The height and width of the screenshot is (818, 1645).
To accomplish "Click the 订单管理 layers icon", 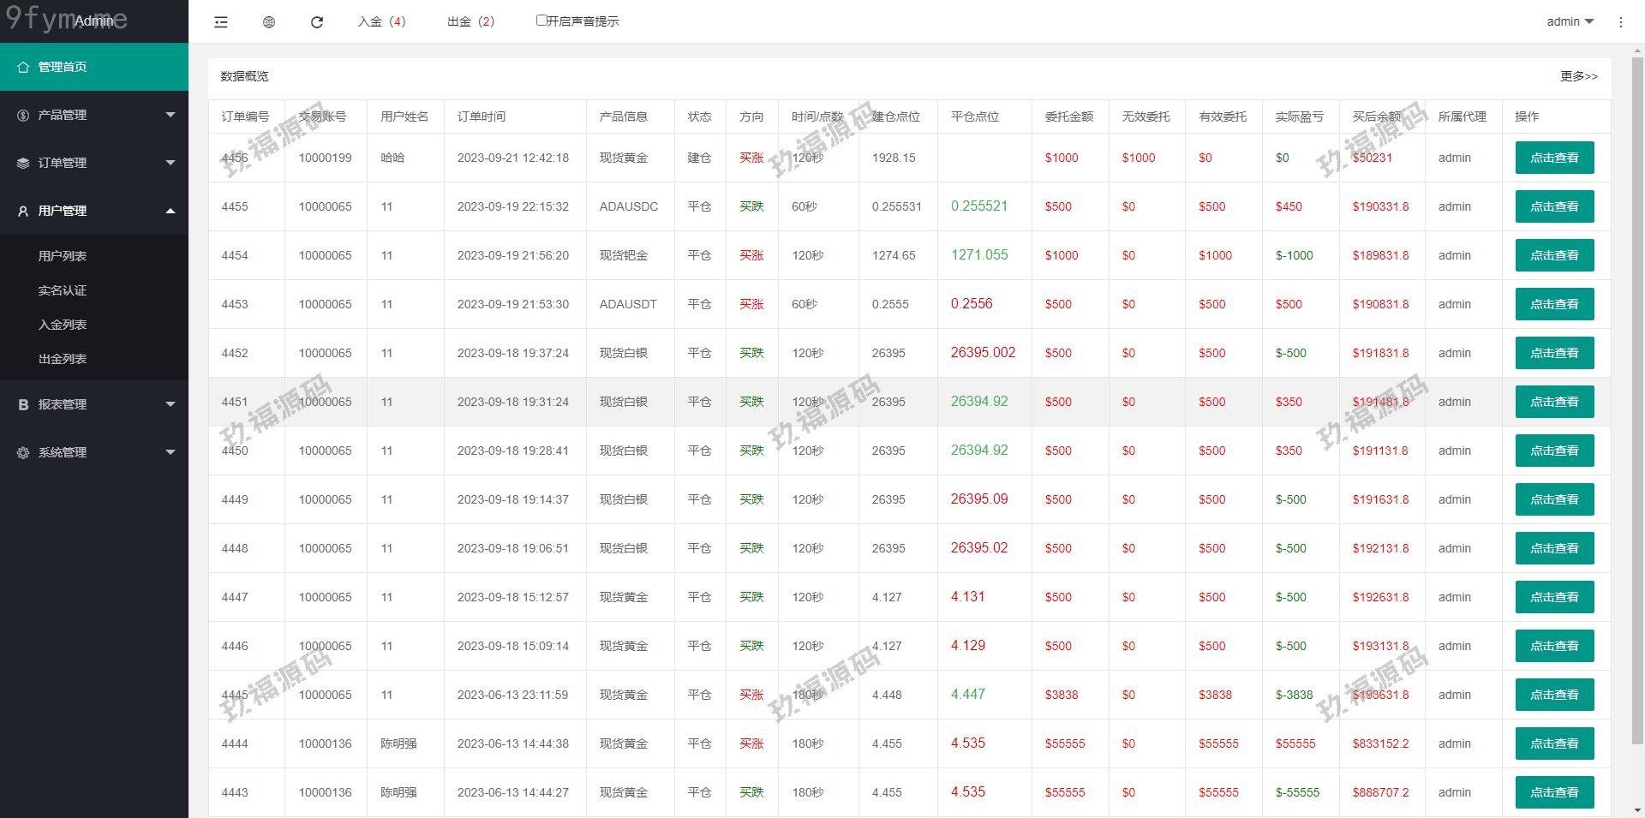I will (x=23, y=163).
